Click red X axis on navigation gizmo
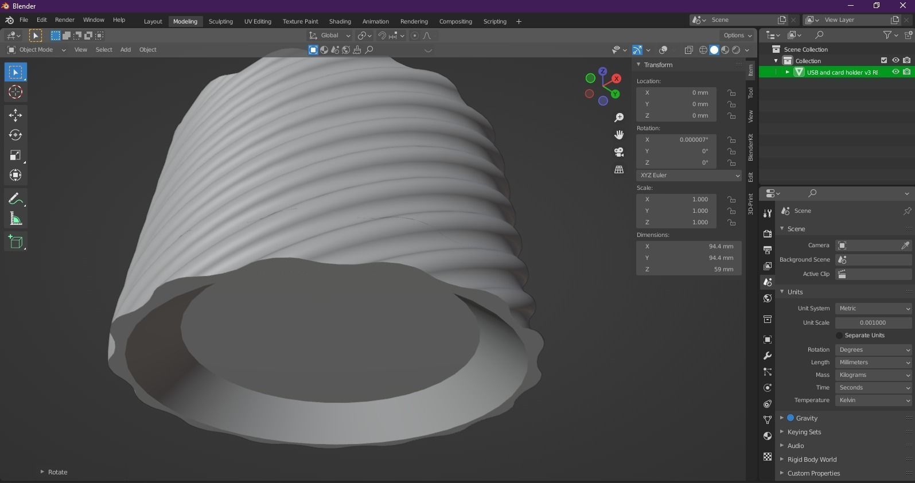 tap(616, 79)
